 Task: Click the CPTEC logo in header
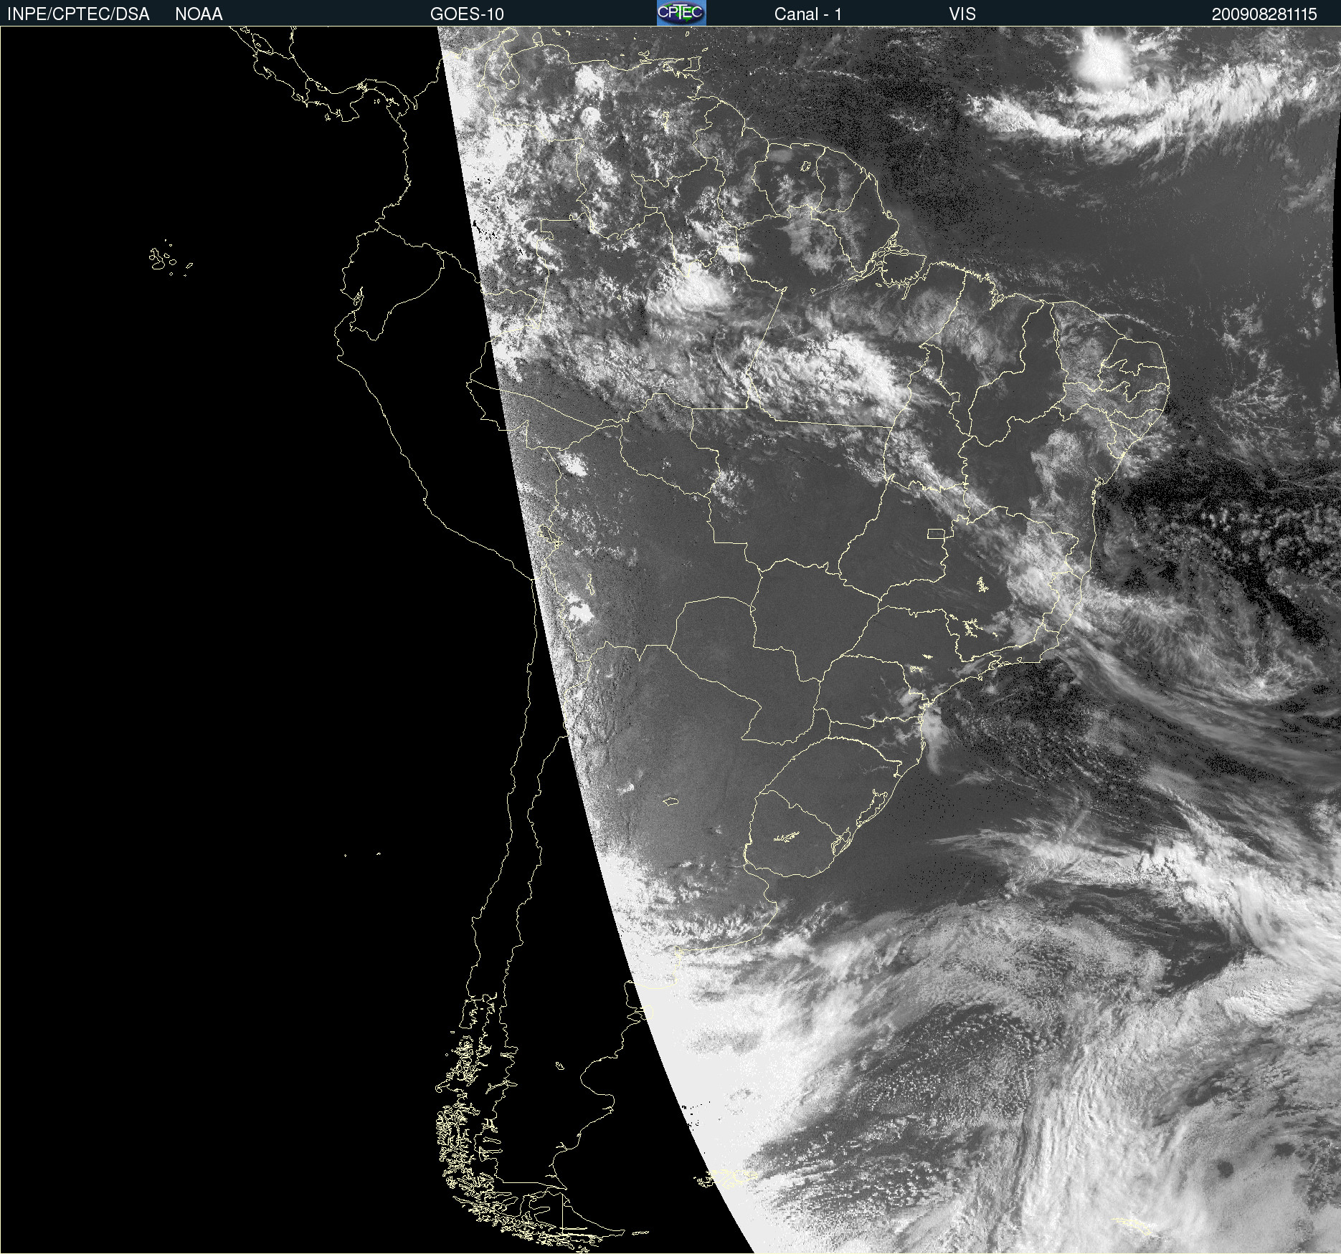point(681,13)
